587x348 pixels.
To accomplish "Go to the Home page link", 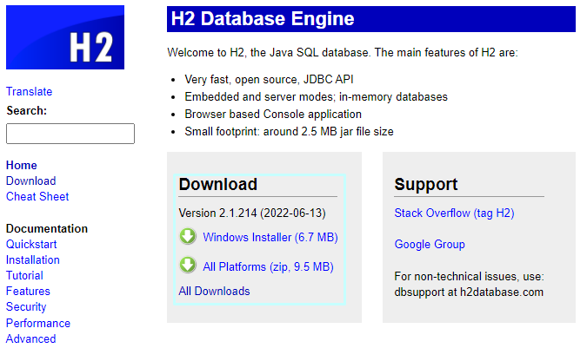I will tap(22, 165).
